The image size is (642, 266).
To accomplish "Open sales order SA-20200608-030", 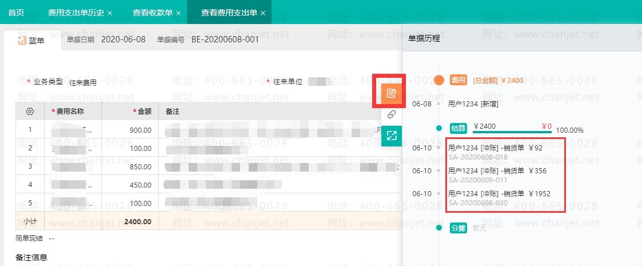I will 477,203.
